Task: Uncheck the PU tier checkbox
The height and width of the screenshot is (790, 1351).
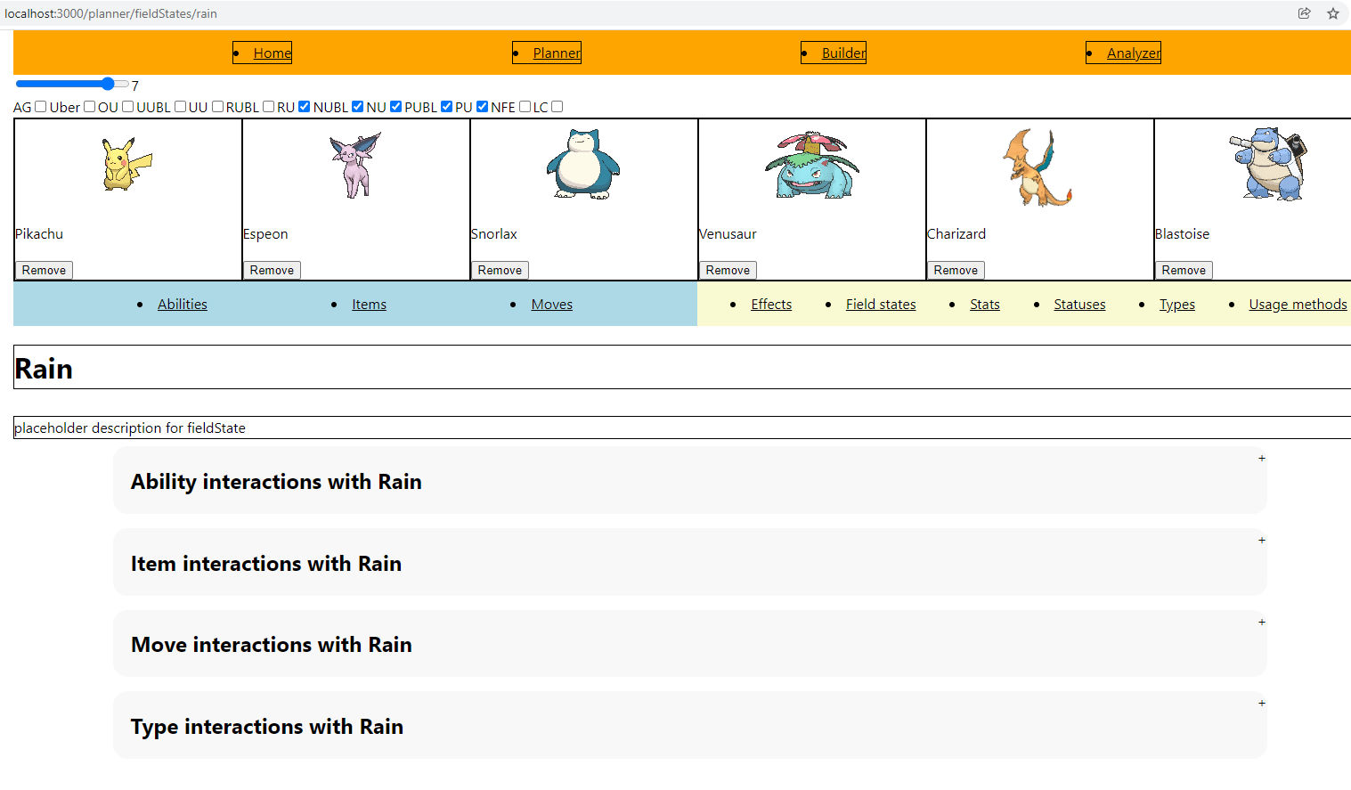Action: click(482, 107)
